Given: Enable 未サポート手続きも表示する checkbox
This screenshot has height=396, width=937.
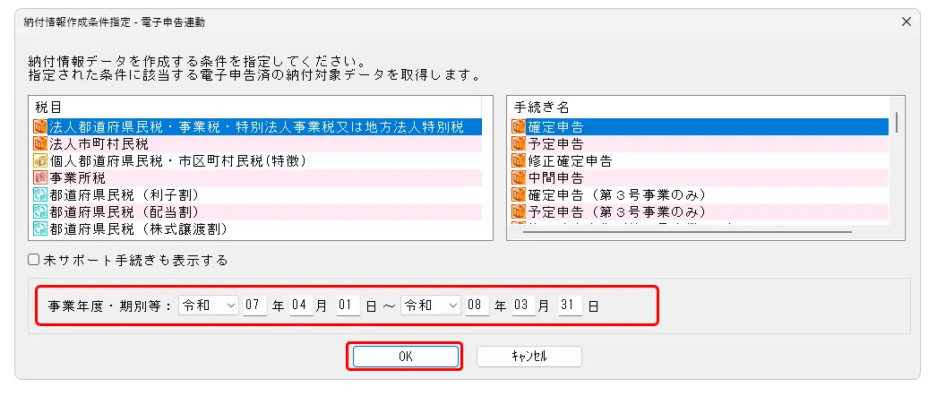Looking at the screenshot, I should coord(34,261).
